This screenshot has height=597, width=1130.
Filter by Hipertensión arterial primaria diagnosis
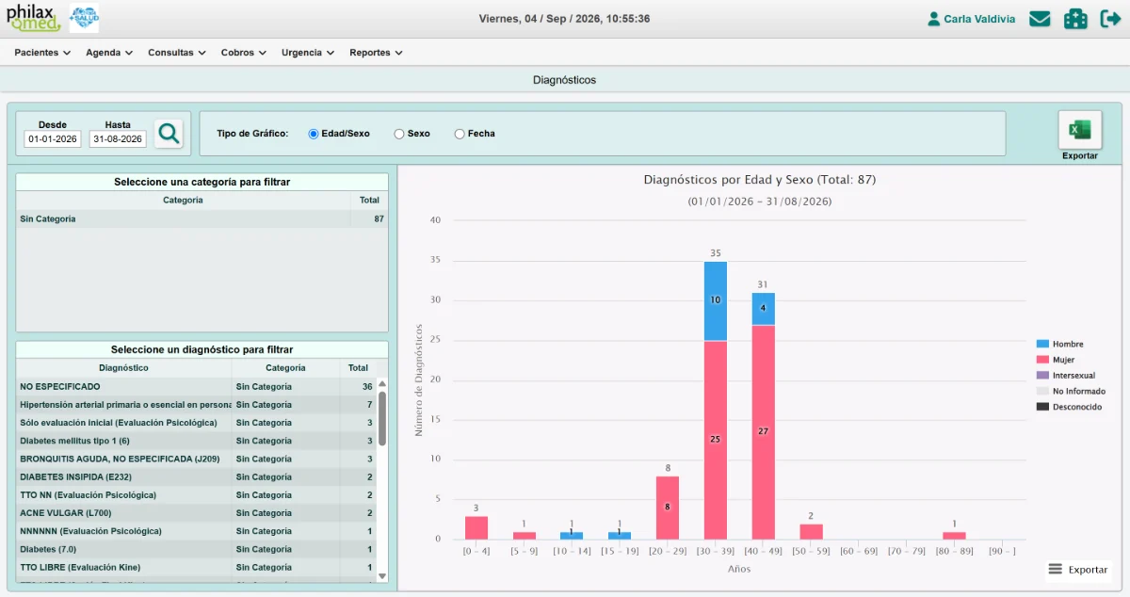[196, 405]
